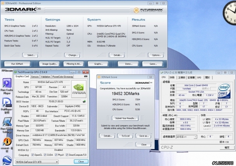Viewport: 236px width, 166px height.
Task: Click the 確定 button in CPU-Z
Action: point(227,148)
